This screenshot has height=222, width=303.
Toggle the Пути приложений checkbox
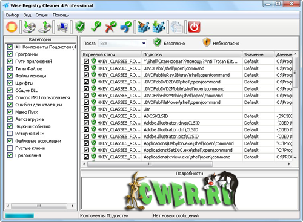(10, 61)
